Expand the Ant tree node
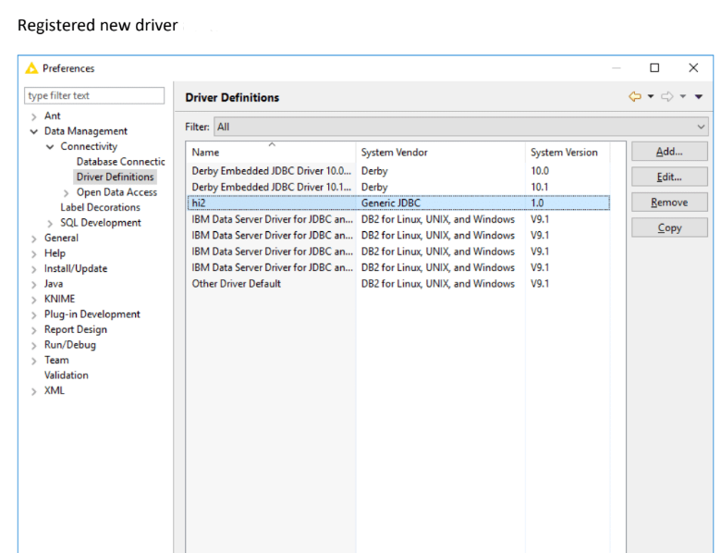Screen dimensions: 721x553 34,117
